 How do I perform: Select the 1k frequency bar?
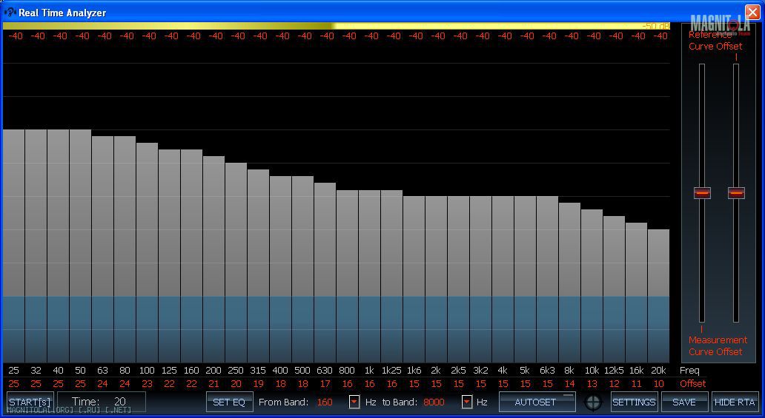(x=369, y=277)
